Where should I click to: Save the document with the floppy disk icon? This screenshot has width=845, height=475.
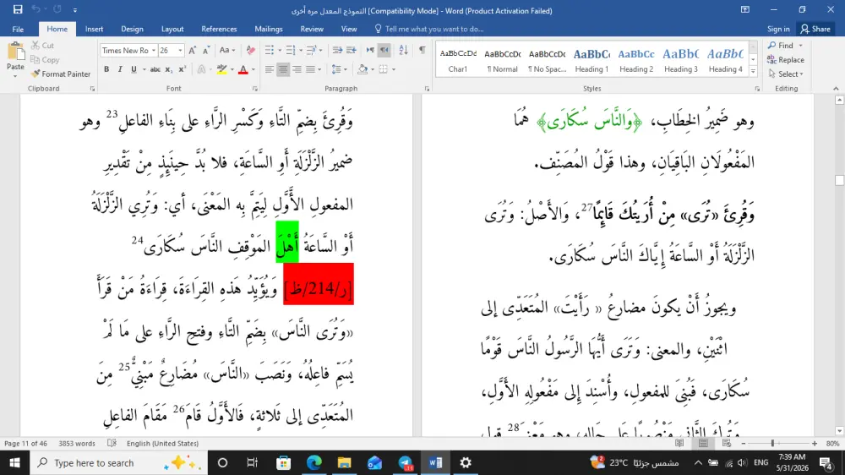pyautogui.click(x=18, y=9)
